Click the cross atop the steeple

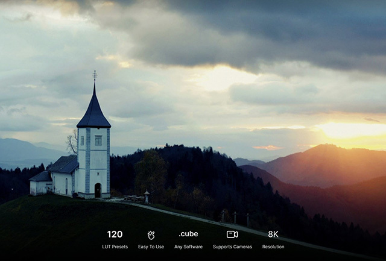94,75
